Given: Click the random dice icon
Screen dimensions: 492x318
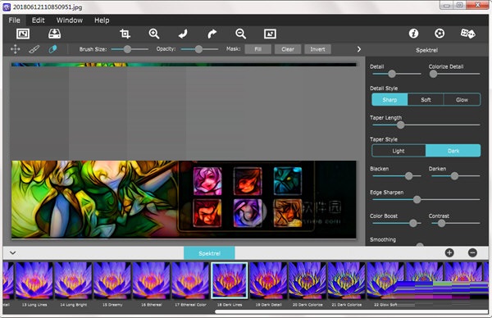Looking at the screenshot, I should (467, 34).
